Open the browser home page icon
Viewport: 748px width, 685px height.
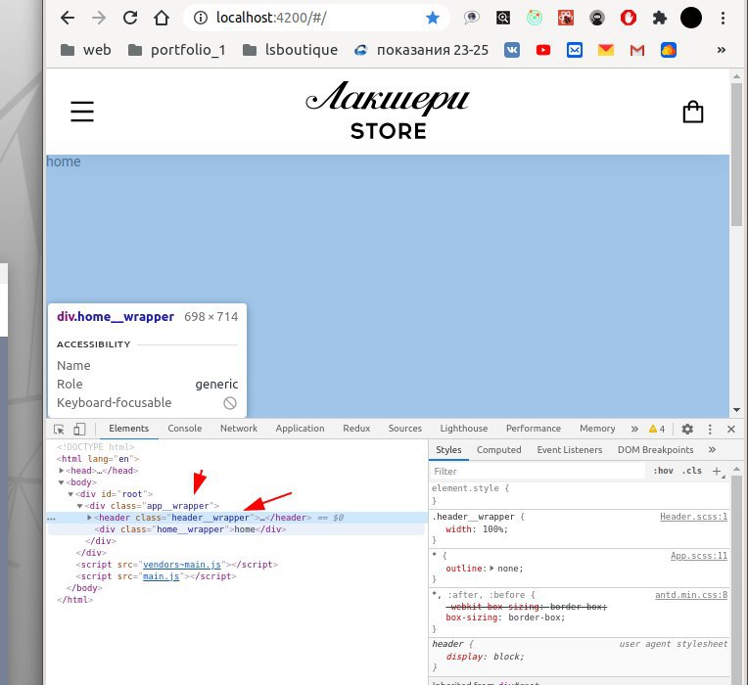pos(162,19)
